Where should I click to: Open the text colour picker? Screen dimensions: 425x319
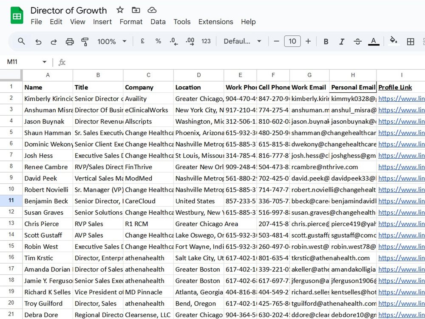(374, 42)
